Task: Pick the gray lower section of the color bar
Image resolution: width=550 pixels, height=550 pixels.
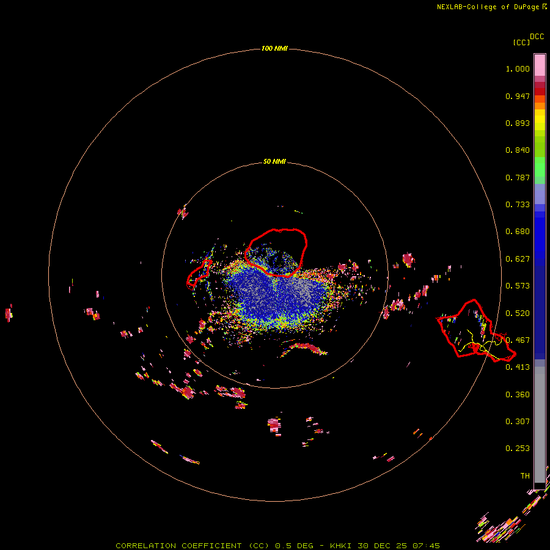Action: point(540,425)
